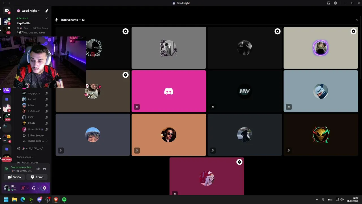Toggle headphone deafen in user panel
This screenshot has height=204, width=362.
pyautogui.click(x=34, y=188)
